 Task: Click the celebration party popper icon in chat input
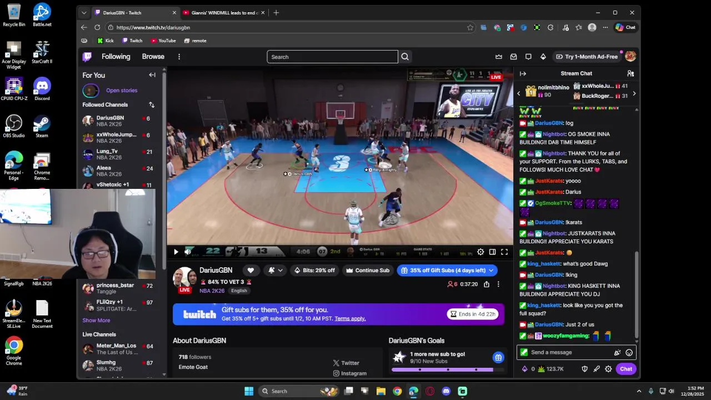pyautogui.click(x=617, y=352)
